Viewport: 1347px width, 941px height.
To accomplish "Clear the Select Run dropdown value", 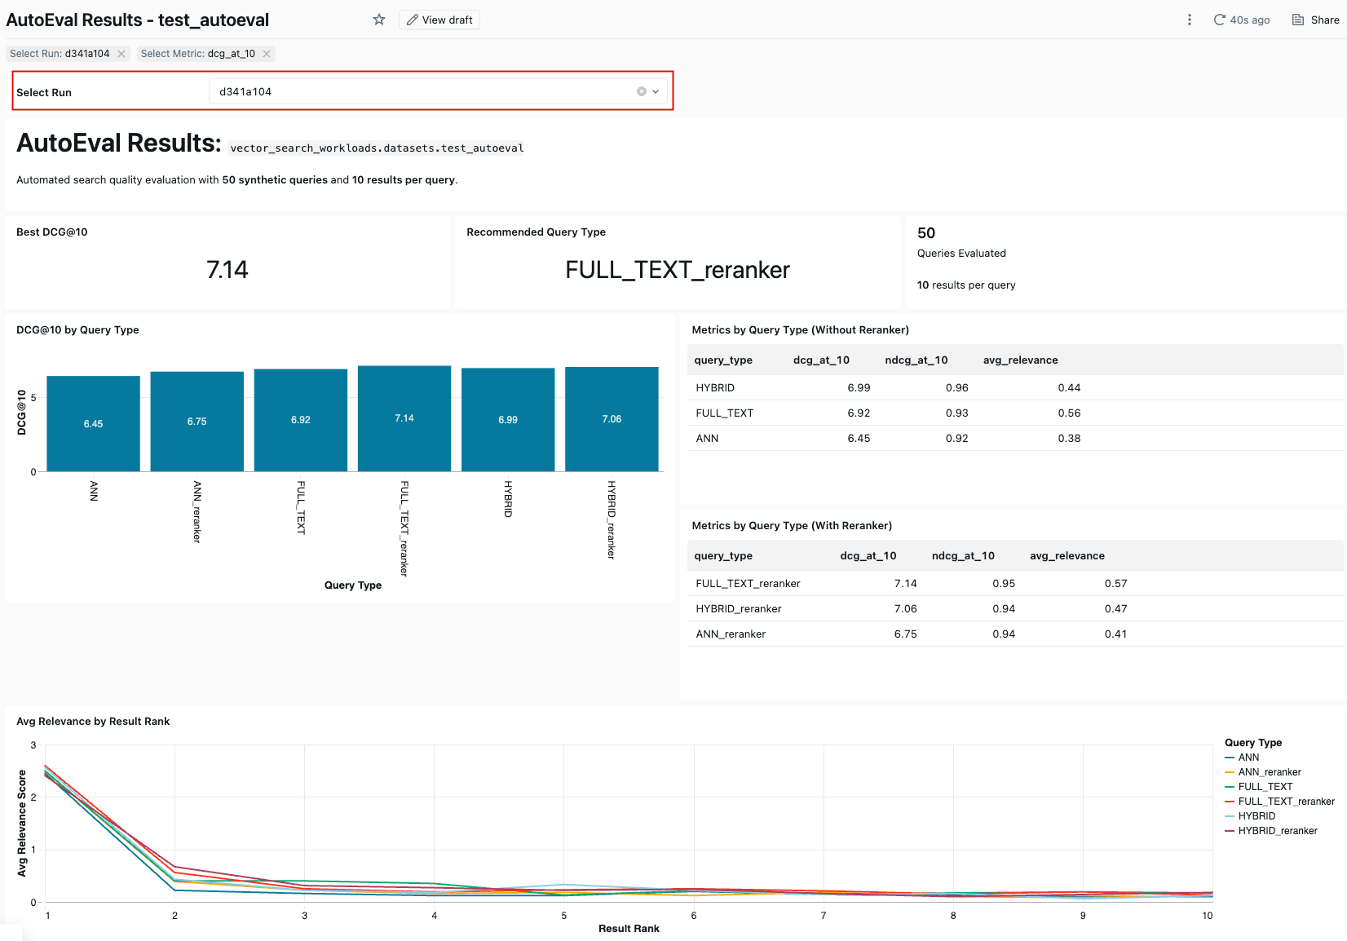I will [642, 91].
